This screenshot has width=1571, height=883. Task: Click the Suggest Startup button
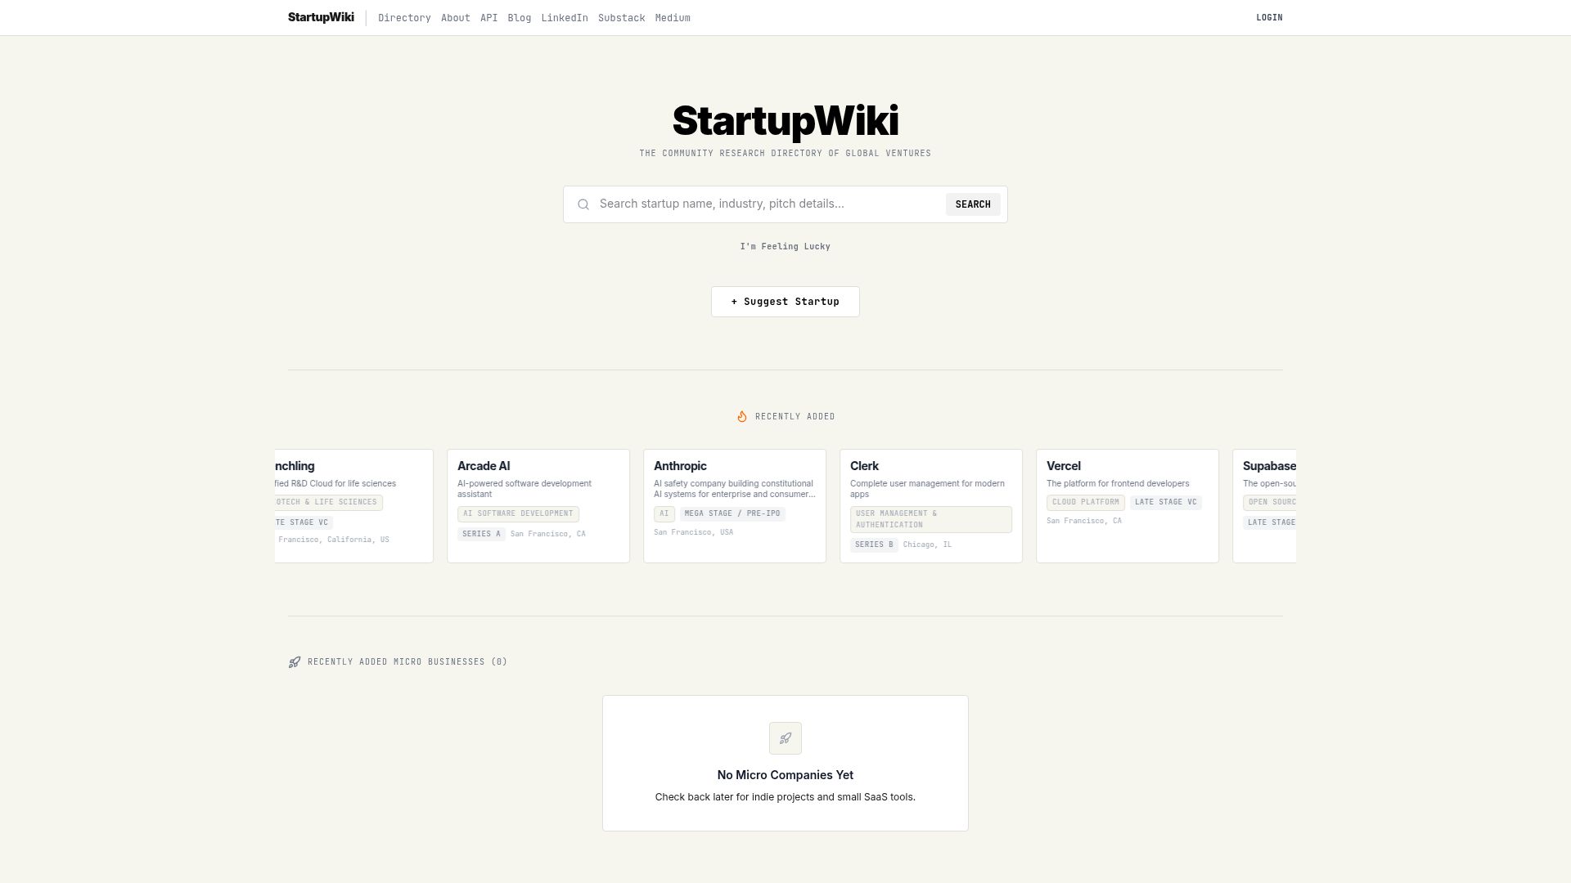(x=785, y=302)
